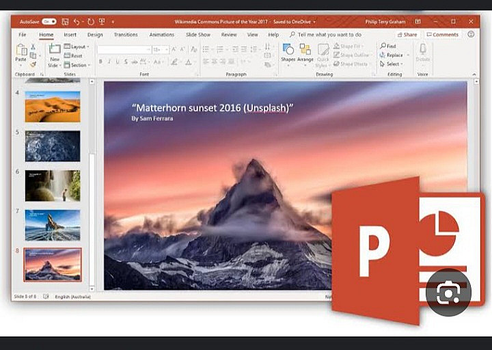Switch to the Slide Show tab
The image size is (492, 350).
pos(198,35)
